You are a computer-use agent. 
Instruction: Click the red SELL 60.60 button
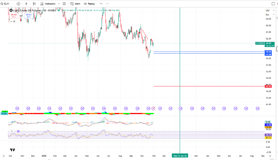pyautogui.click(x=14, y=16)
